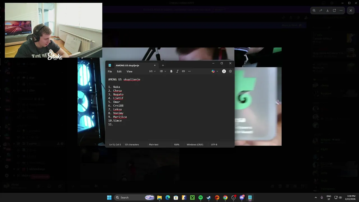
Task: Open Steam from the taskbar
Action: point(209,198)
